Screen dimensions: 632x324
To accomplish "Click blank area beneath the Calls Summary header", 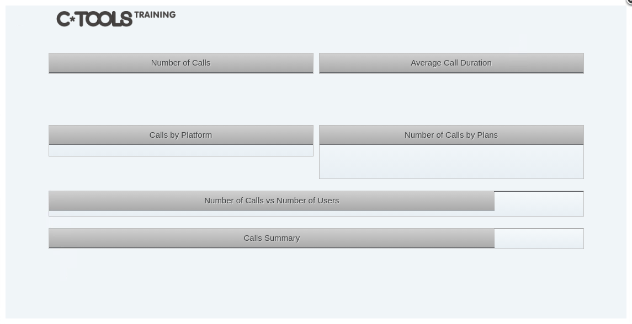I will pyautogui.click(x=271, y=281).
